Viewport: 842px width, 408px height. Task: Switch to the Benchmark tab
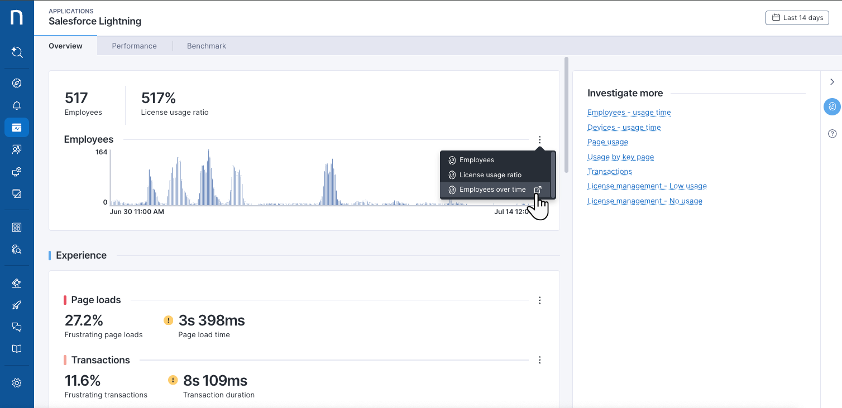(206, 46)
